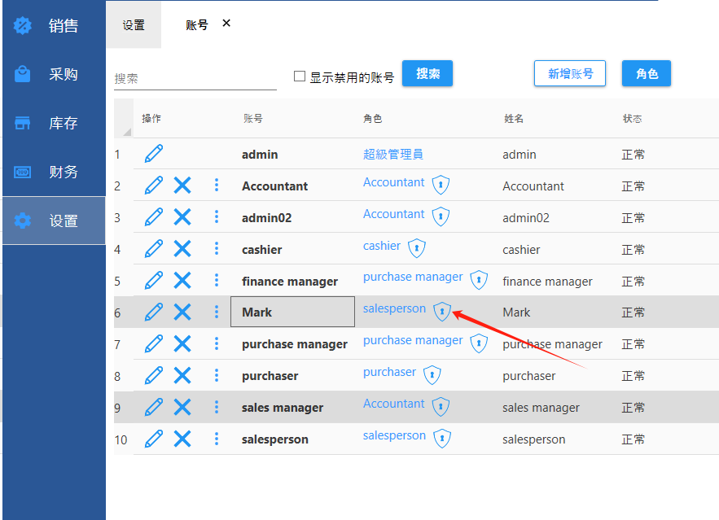This screenshot has width=719, height=520.
Task: Open the 财务 sidebar menu
Action: point(54,172)
